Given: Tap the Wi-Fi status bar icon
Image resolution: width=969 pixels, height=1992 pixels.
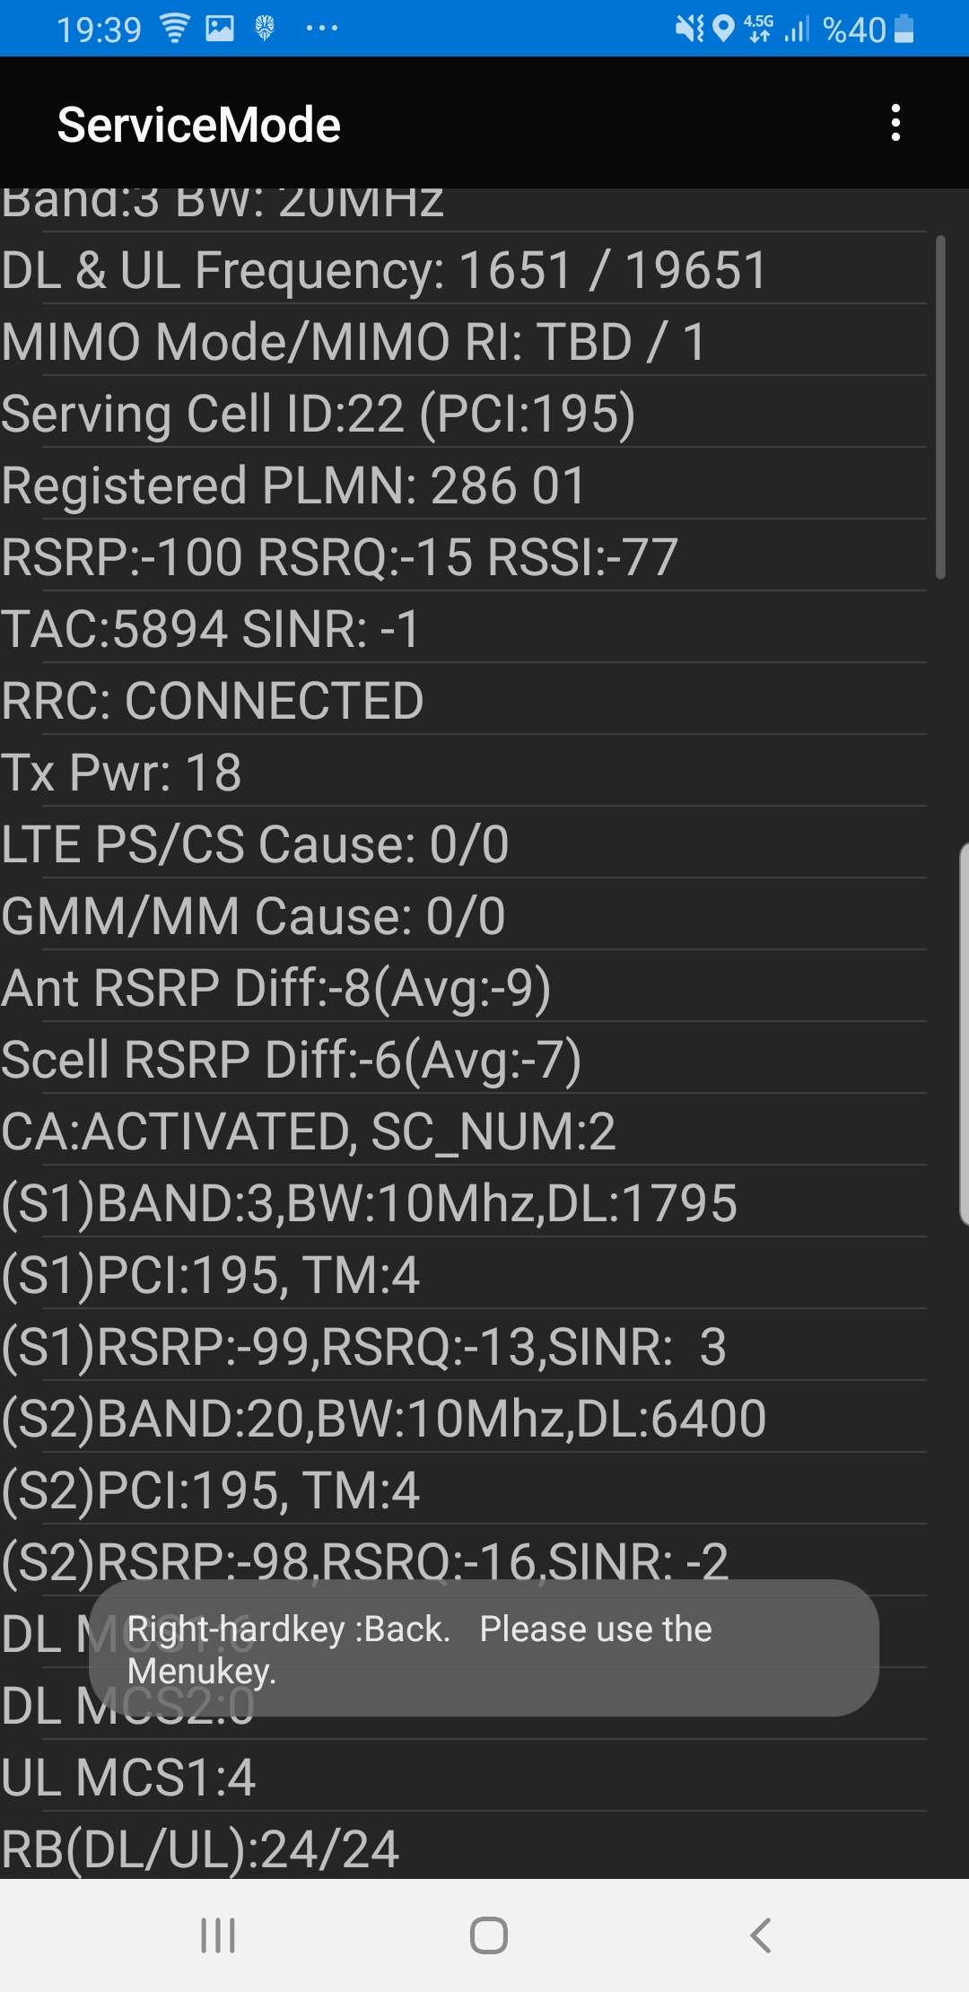Looking at the screenshot, I should pos(175,29).
